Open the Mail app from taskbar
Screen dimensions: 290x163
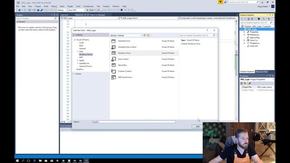click(52, 161)
